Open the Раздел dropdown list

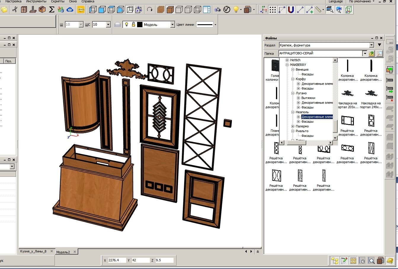[x=372, y=45]
